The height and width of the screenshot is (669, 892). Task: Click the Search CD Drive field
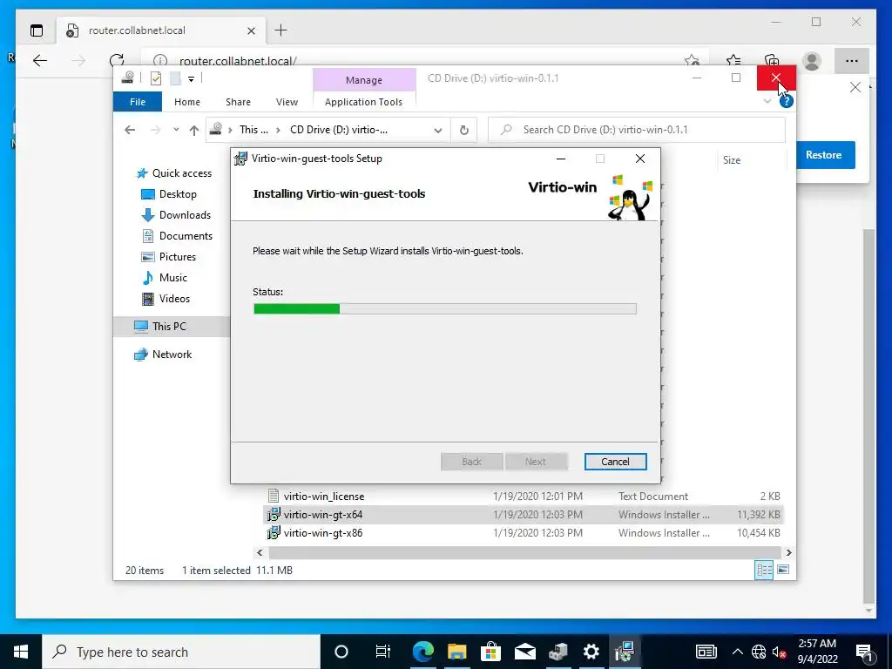tap(637, 130)
